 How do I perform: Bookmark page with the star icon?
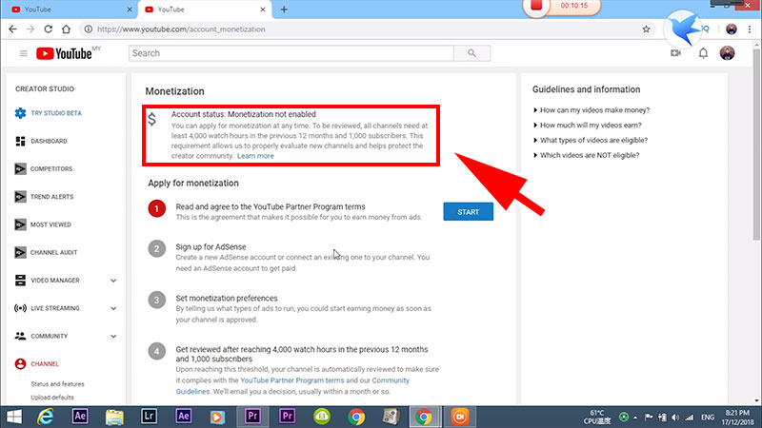[x=646, y=29]
